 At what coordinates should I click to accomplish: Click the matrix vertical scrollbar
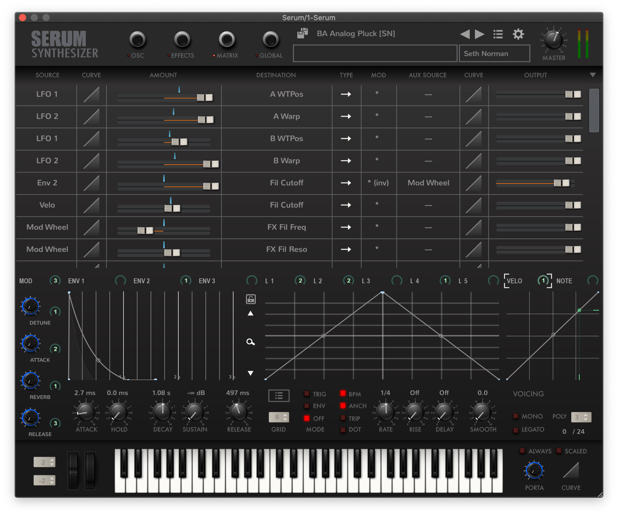click(594, 111)
